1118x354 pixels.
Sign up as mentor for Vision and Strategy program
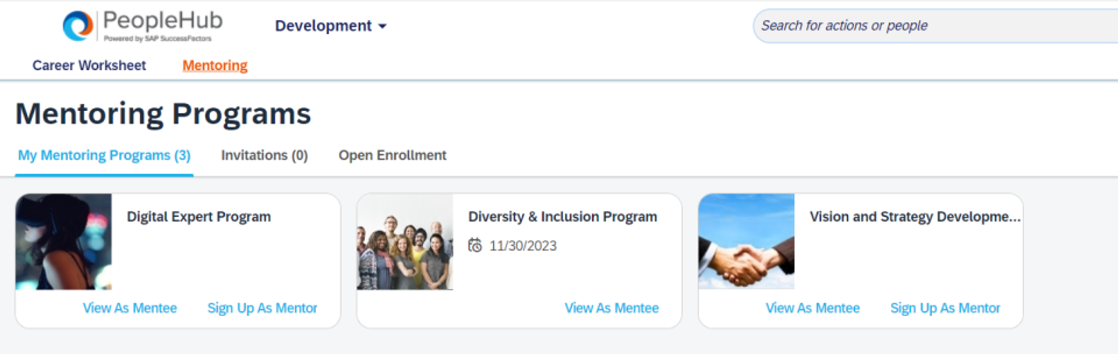click(x=945, y=308)
